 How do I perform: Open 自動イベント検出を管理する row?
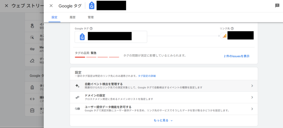pos(164,86)
